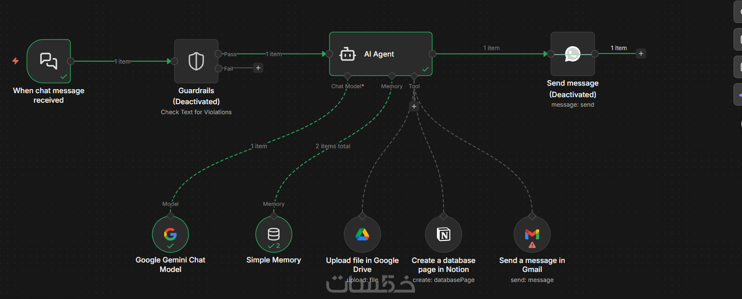Click the Model diamond above Gemini node
The height and width of the screenshot is (299, 742).
coord(170,216)
